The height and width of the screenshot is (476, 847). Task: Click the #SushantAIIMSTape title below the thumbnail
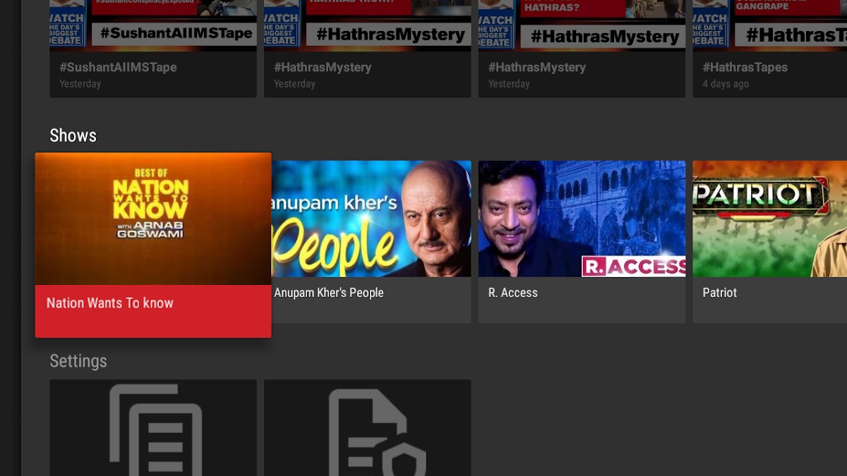click(118, 68)
